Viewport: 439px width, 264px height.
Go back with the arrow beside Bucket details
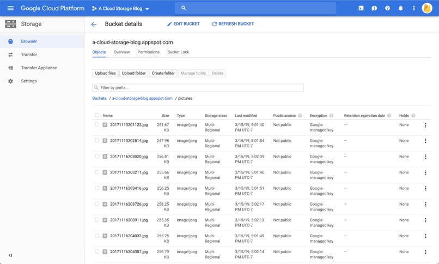(x=94, y=24)
